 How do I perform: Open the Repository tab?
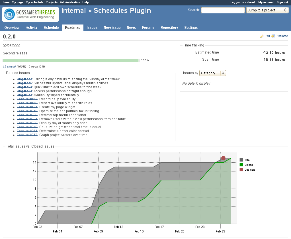click(169, 28)
